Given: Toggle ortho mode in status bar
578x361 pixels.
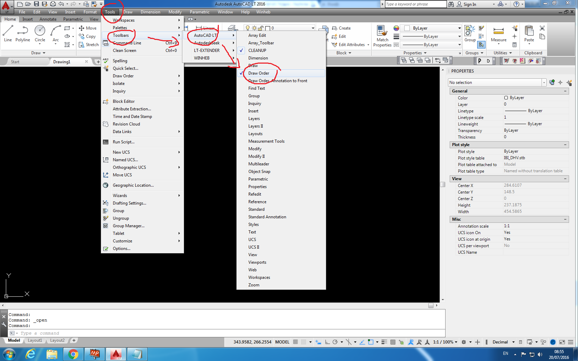Looking at the screenshot, I should click(x=327, y=342).
